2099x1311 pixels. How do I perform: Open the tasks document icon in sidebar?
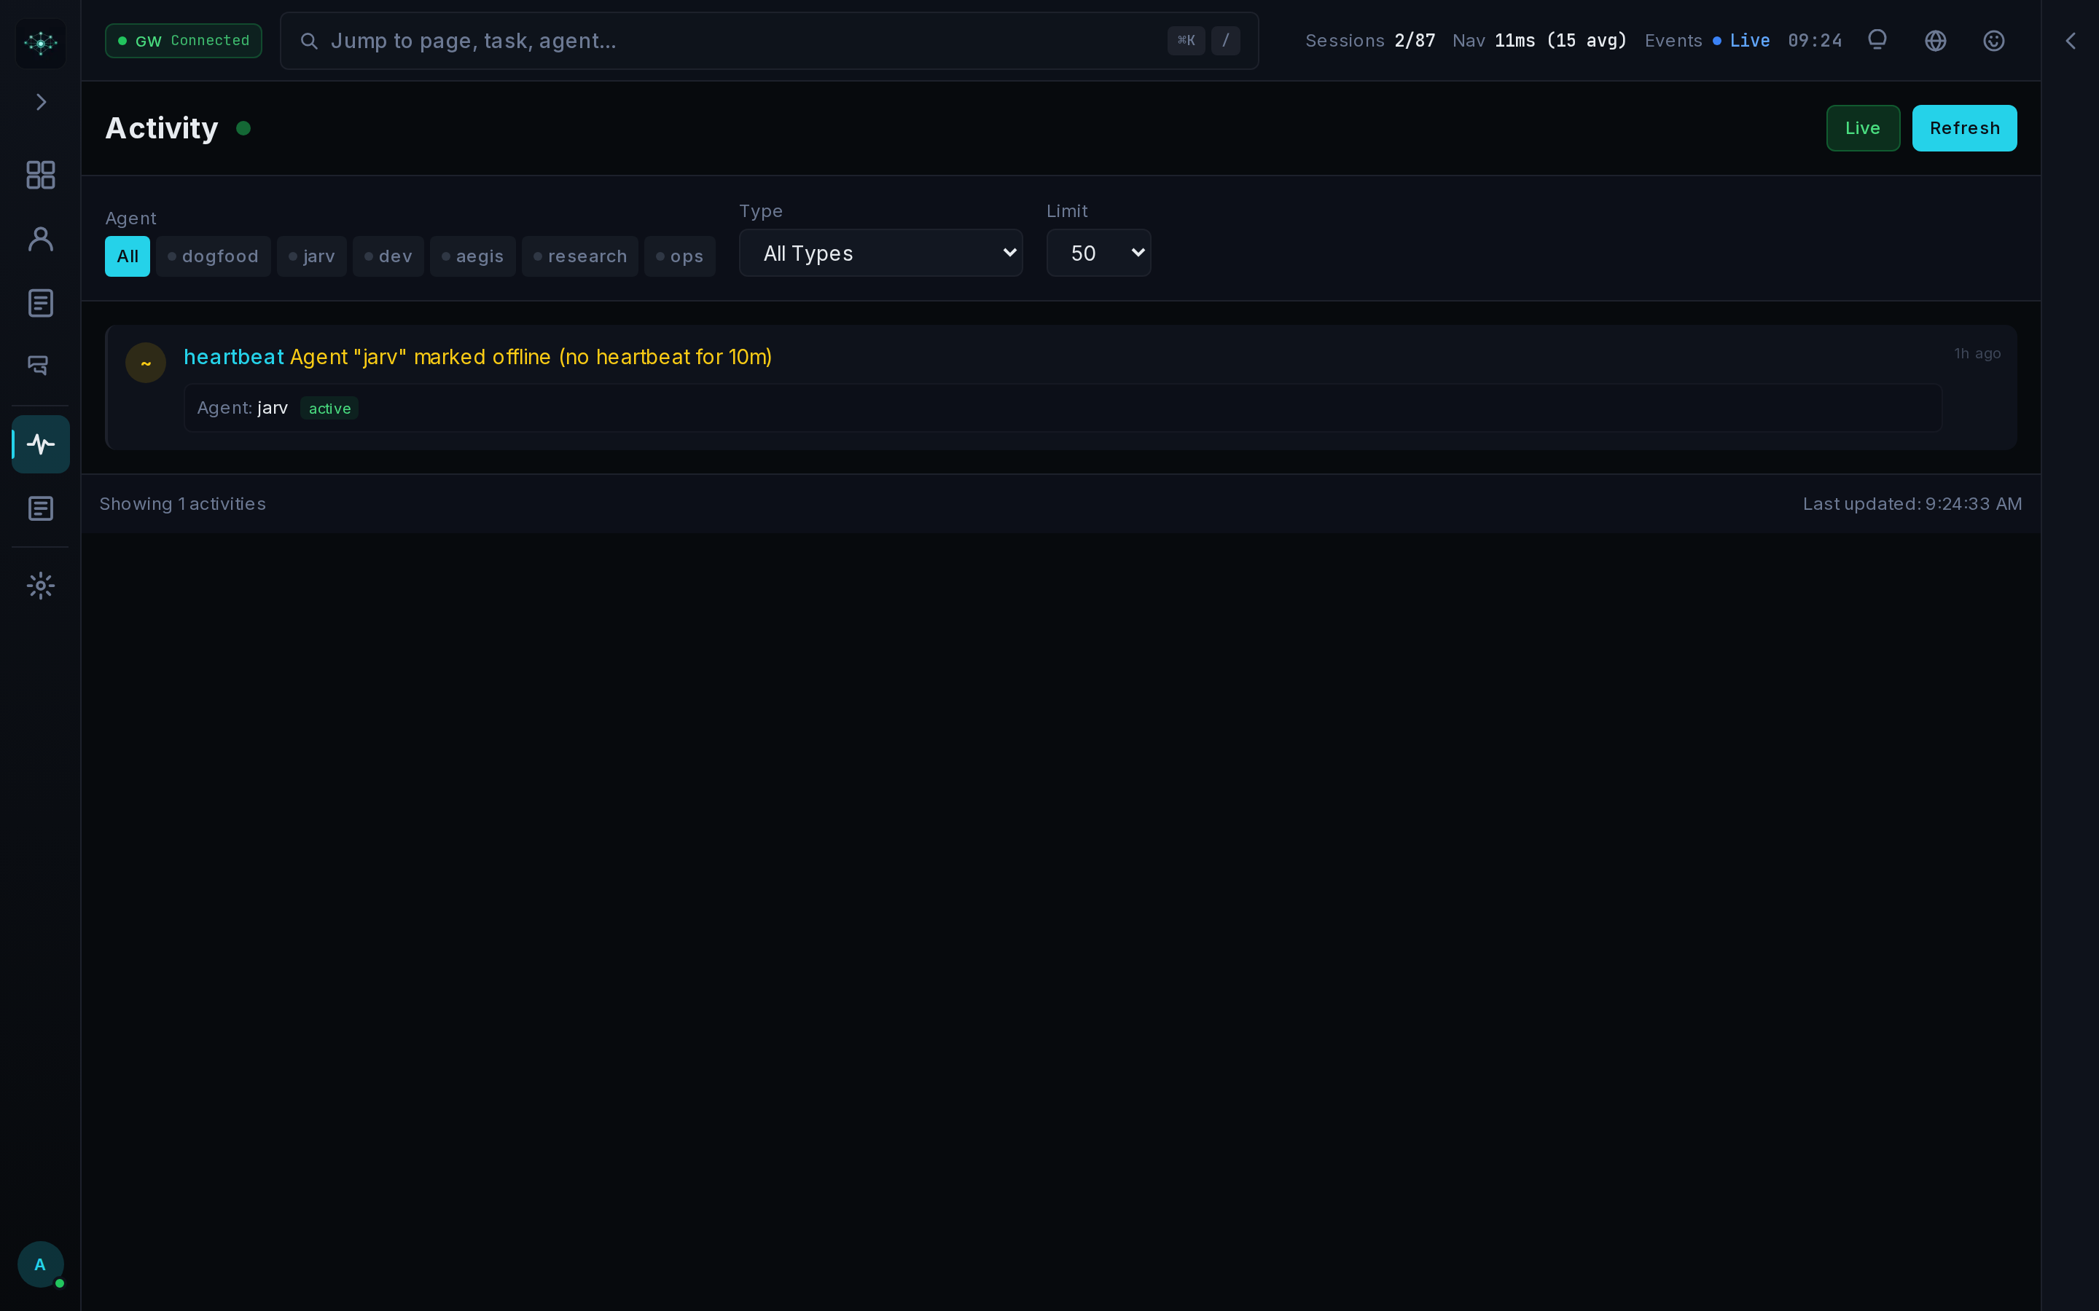[x=40, y=302]
